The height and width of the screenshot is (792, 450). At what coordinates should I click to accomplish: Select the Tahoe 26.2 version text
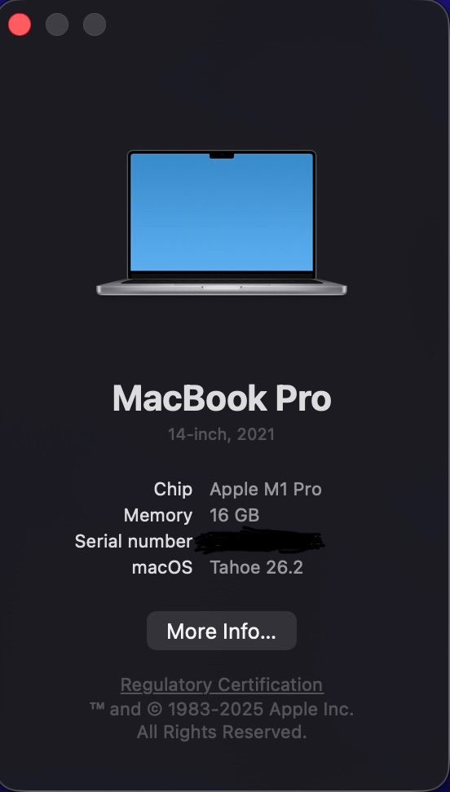pyautogui.click(x=256, y=568)
